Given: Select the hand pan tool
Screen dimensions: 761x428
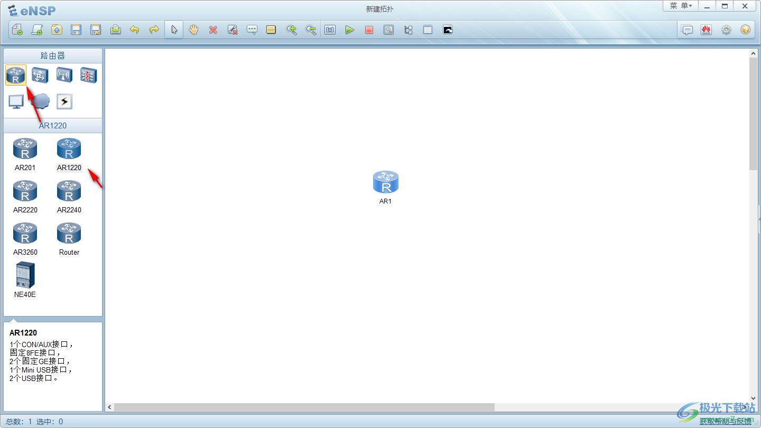Looking at the screenshot, I should (x=193, y=30).
